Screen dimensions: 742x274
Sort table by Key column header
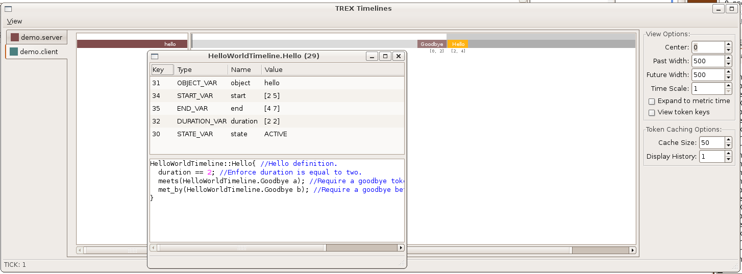[162, 69]
